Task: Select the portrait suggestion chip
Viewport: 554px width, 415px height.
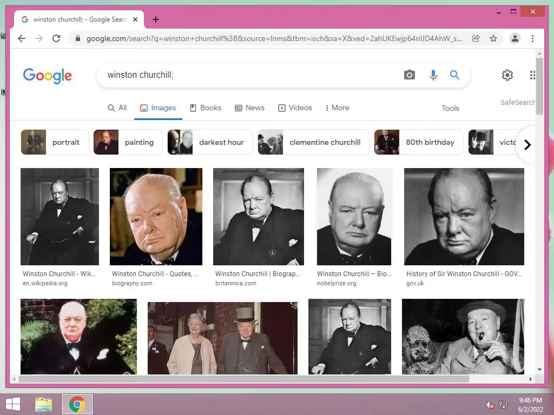Action: point(55,142)
